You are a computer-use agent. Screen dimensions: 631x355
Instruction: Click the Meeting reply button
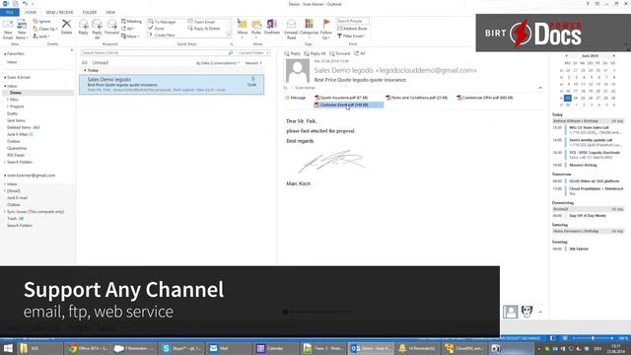point(131,22)
